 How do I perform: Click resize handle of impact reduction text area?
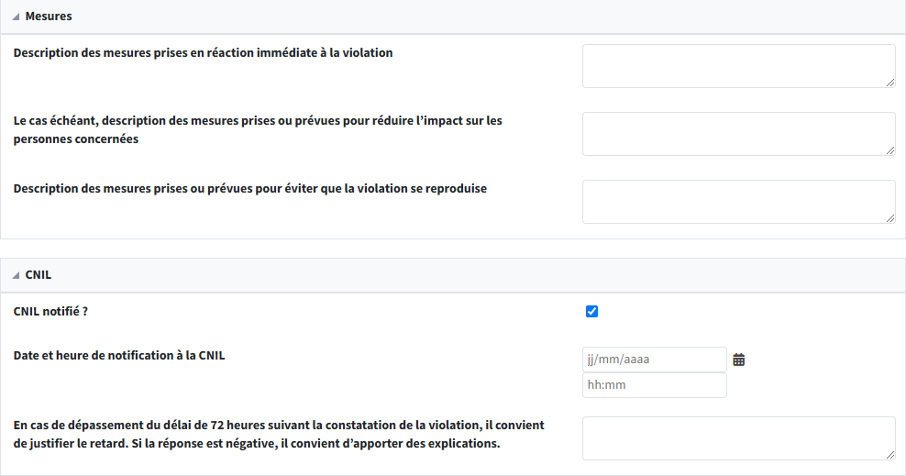pyautogui.click(x=890, y=150)
